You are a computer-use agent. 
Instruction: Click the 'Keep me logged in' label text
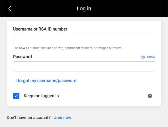41,96
